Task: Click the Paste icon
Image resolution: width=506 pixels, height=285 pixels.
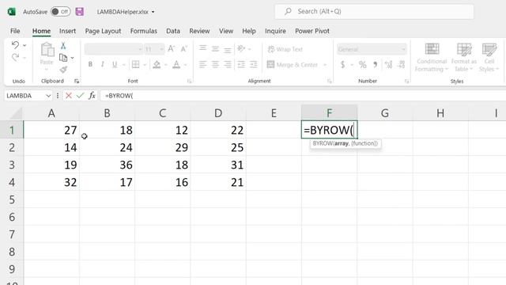Action: pos(47,50)
